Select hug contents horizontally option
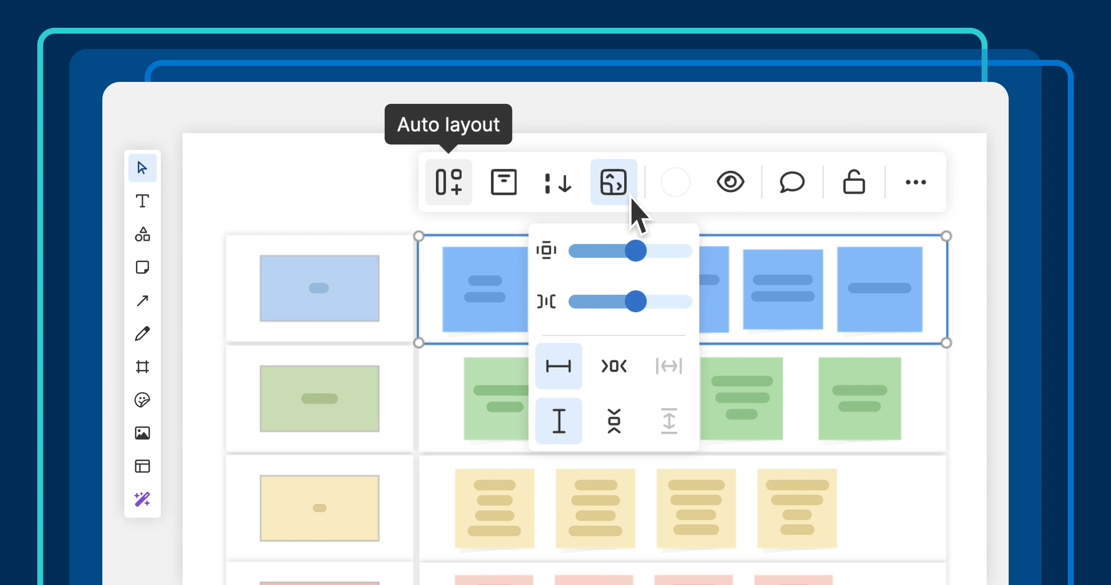 tap(614, 366)
